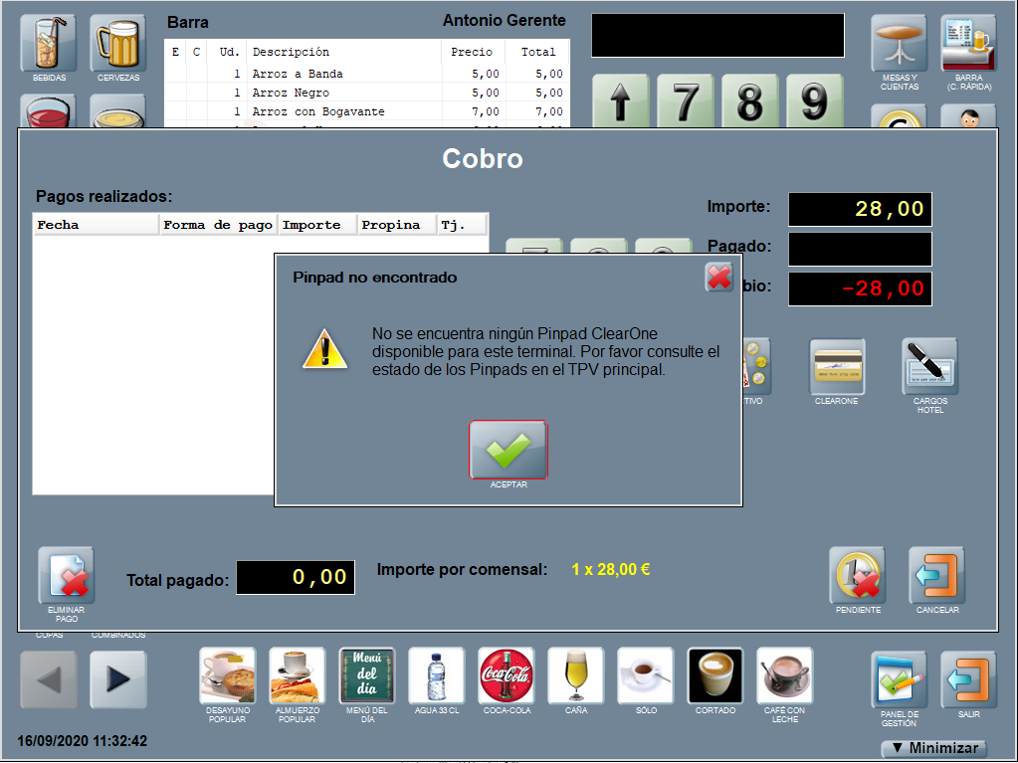Expand the Minimizar button
The image size is (1018, 763).
click(932, 748)
